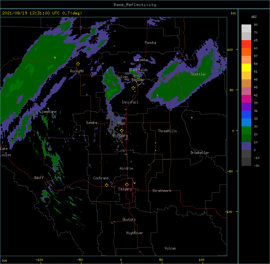Click the Innisfail city label

click(130, 102)
